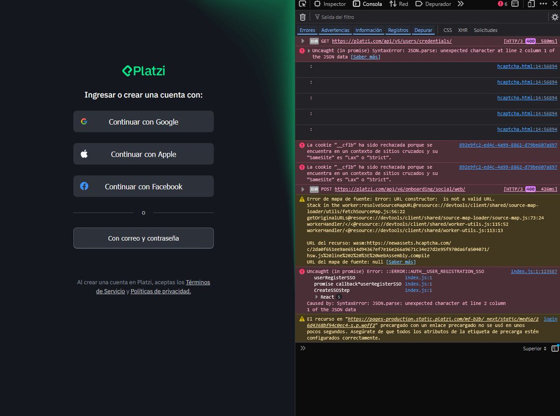
Task: Open Términos de Servicio link
Action: pyautogui.click(x=153, y=286)
